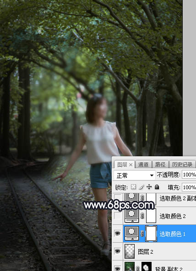Select the 图层 2 layer name
Screen dimensions: 196x271
(146, 252)
